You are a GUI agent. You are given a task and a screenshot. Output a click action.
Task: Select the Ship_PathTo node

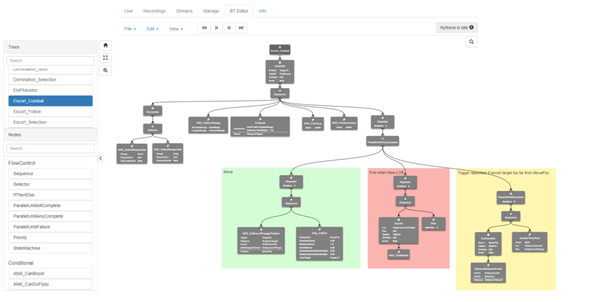click(319, 244)
